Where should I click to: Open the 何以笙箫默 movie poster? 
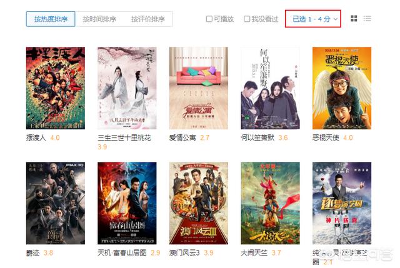(x=270, y=88)
